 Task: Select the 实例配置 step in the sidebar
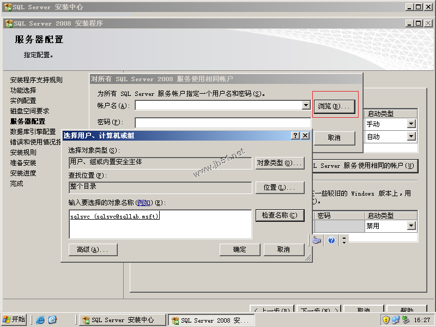[x=23, y=100]
